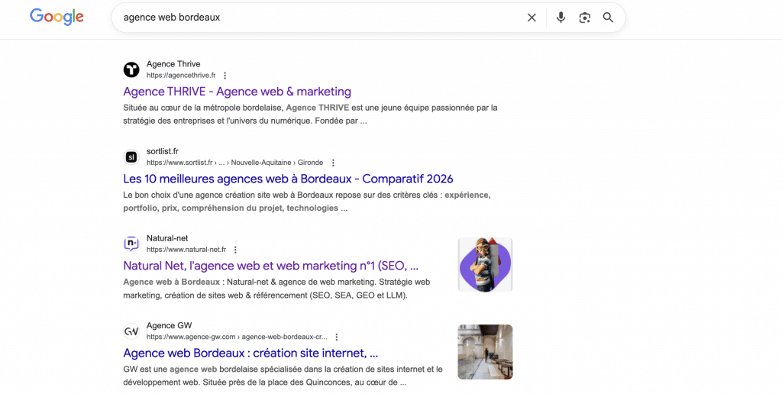Screen dimensions: 782x397
Task: Click the Agence GW office interior thumbnail
Action: click(x=485, y=352)
